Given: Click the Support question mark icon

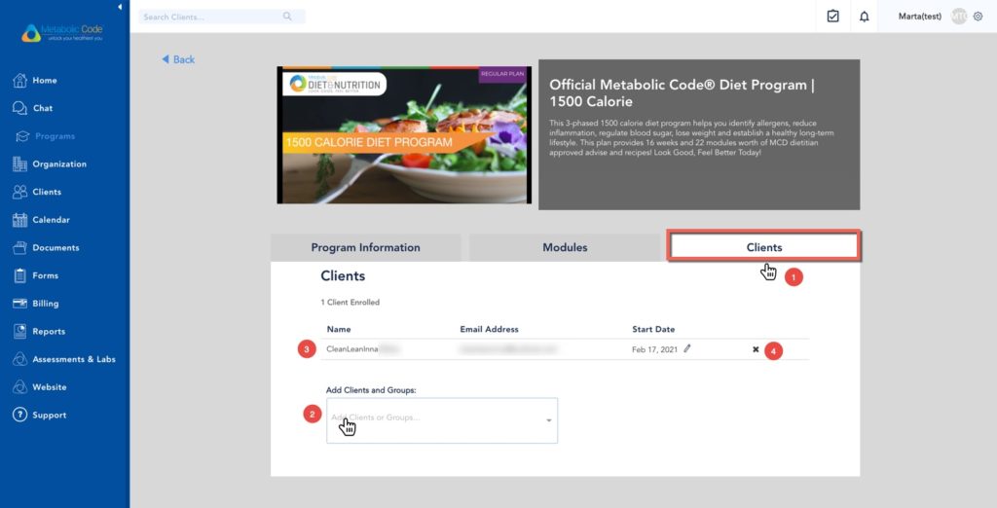Looking at the screenshot, I should (19, 415).
